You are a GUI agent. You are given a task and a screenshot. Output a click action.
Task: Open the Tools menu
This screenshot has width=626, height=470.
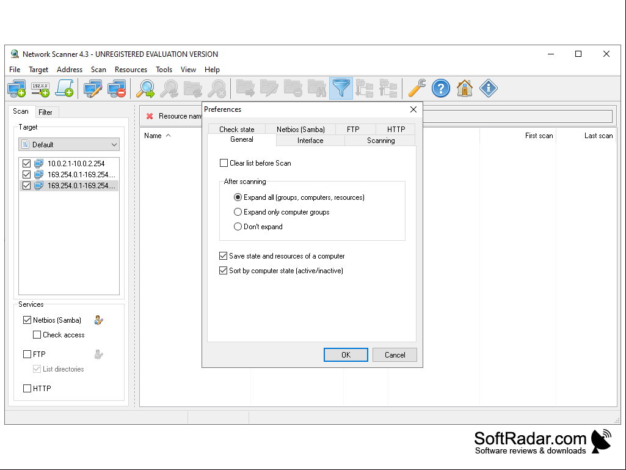click(164, 70)
